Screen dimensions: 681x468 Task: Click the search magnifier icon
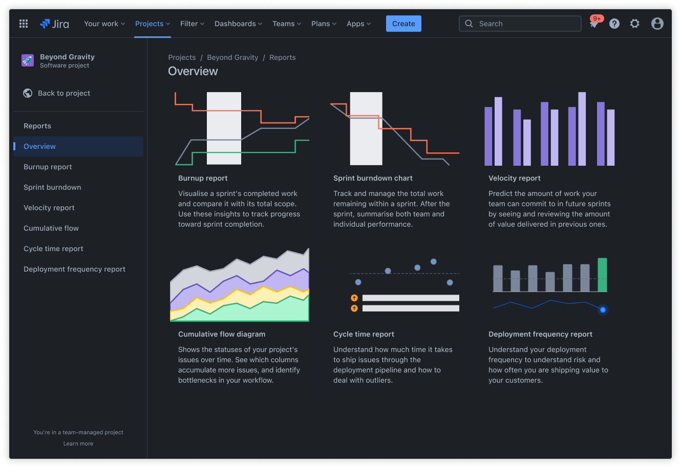coord(469,24)
